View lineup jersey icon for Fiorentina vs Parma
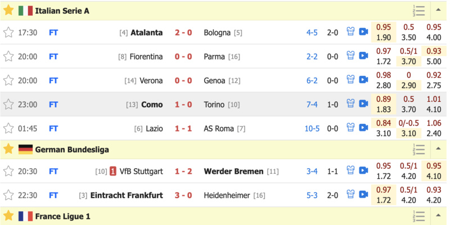Image resolution: width=450 pixels, height=225 pixels. point(350,55)
